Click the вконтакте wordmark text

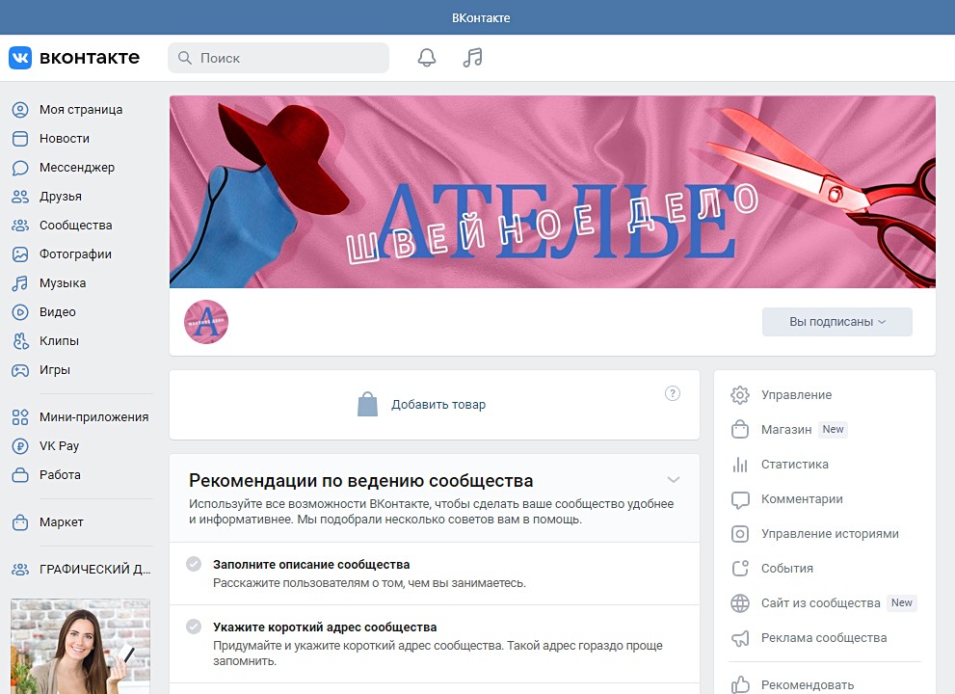tap(90, 57)
